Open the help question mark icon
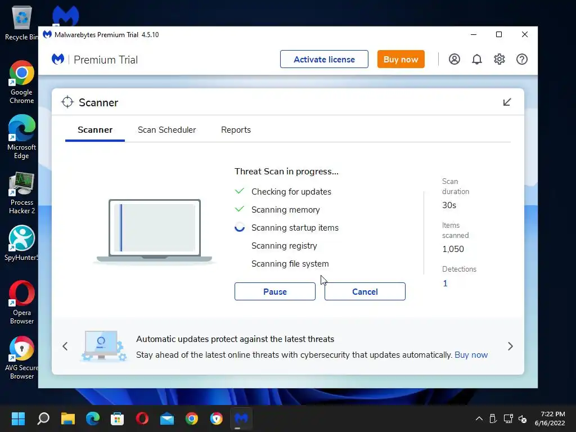This screenshot has height=432, width=576. [x=521, y=59]
